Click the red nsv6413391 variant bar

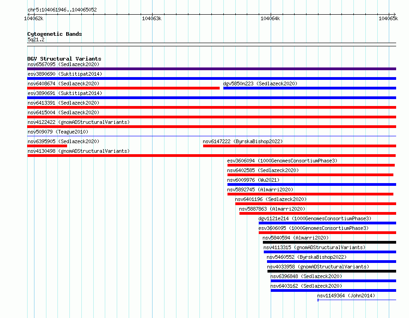211,107
